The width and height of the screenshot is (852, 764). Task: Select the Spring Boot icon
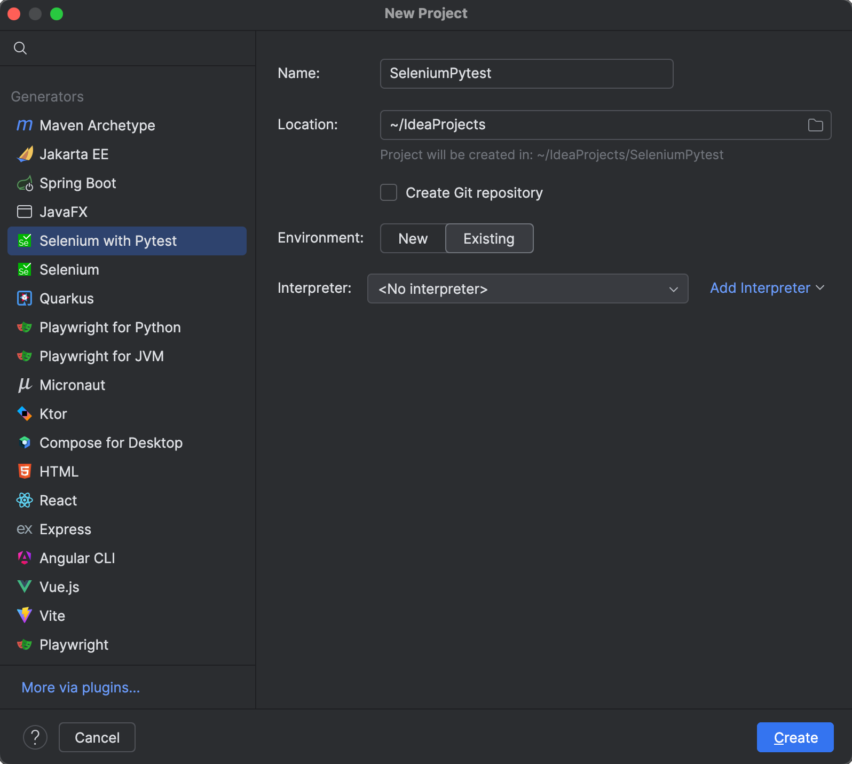25,183
